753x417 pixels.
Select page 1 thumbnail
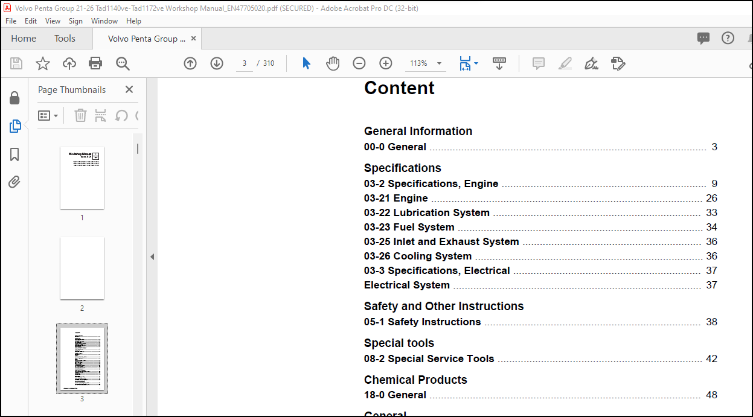pos(82,177)
